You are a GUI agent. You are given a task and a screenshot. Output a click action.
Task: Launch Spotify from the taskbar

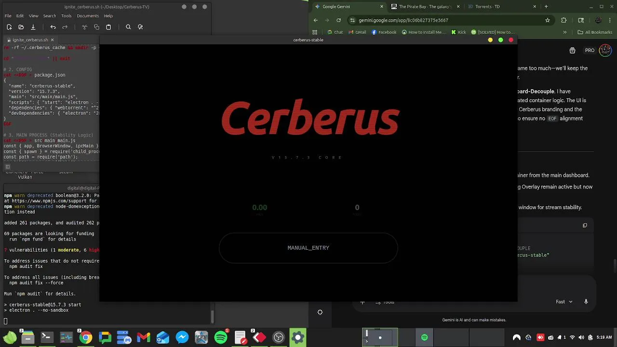click(x=221, y=337)
